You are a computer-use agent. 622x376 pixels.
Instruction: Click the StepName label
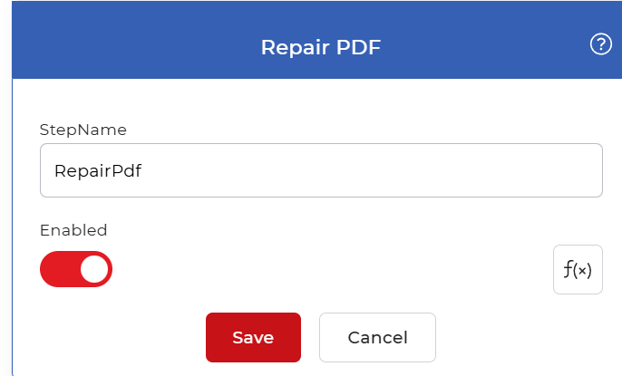(83, 130)
